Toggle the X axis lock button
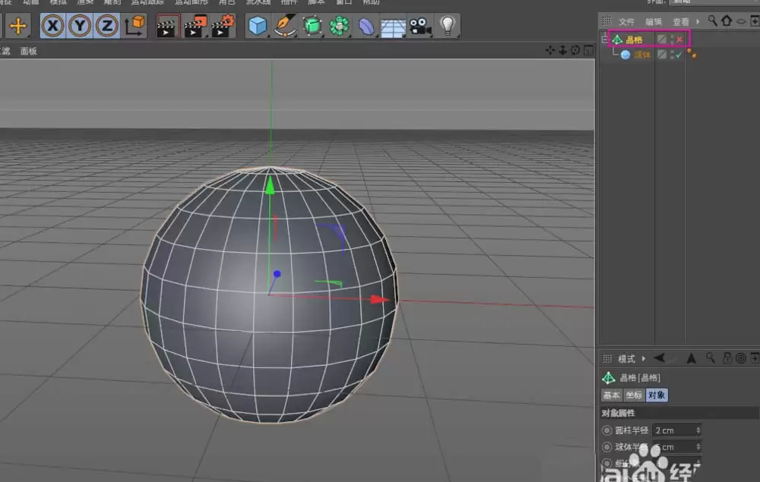The width and height of the screenshot is (760, 482). click(x=52, y=26)
